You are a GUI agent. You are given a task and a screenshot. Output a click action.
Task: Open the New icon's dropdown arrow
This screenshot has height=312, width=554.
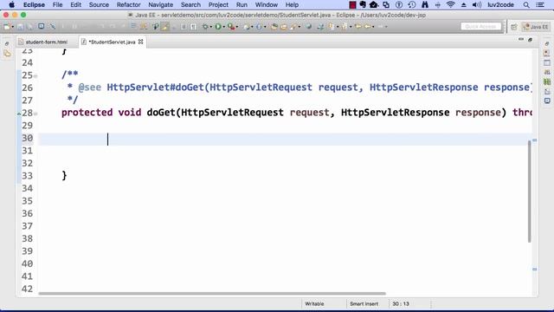[13, 27]
